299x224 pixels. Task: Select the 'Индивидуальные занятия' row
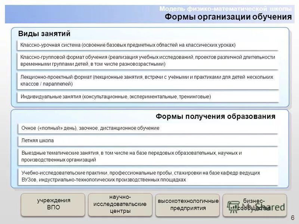point(148,97)
